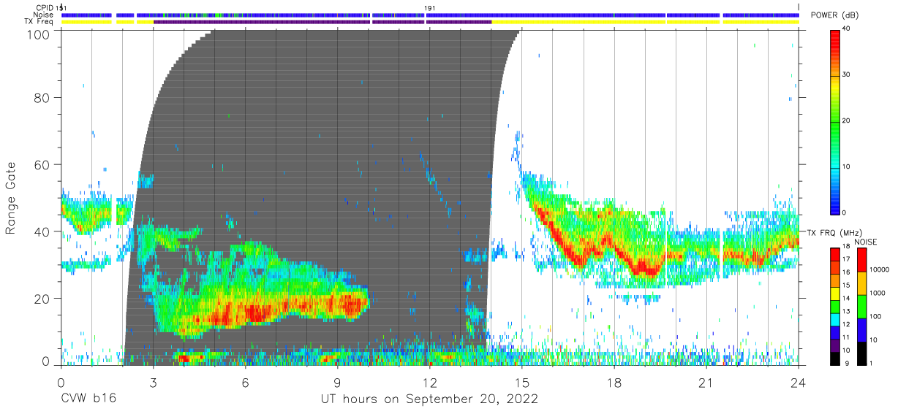The width and height of the screenshot is (898, 414).
Task: Click the 1000 label on noise scale
Action: pos(876,294)
